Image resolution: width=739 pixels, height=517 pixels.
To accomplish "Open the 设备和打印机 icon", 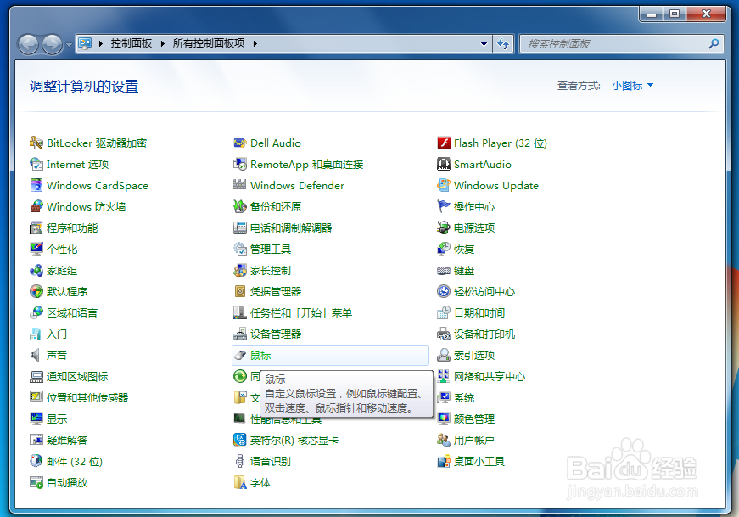I will [x=444, y=334].
